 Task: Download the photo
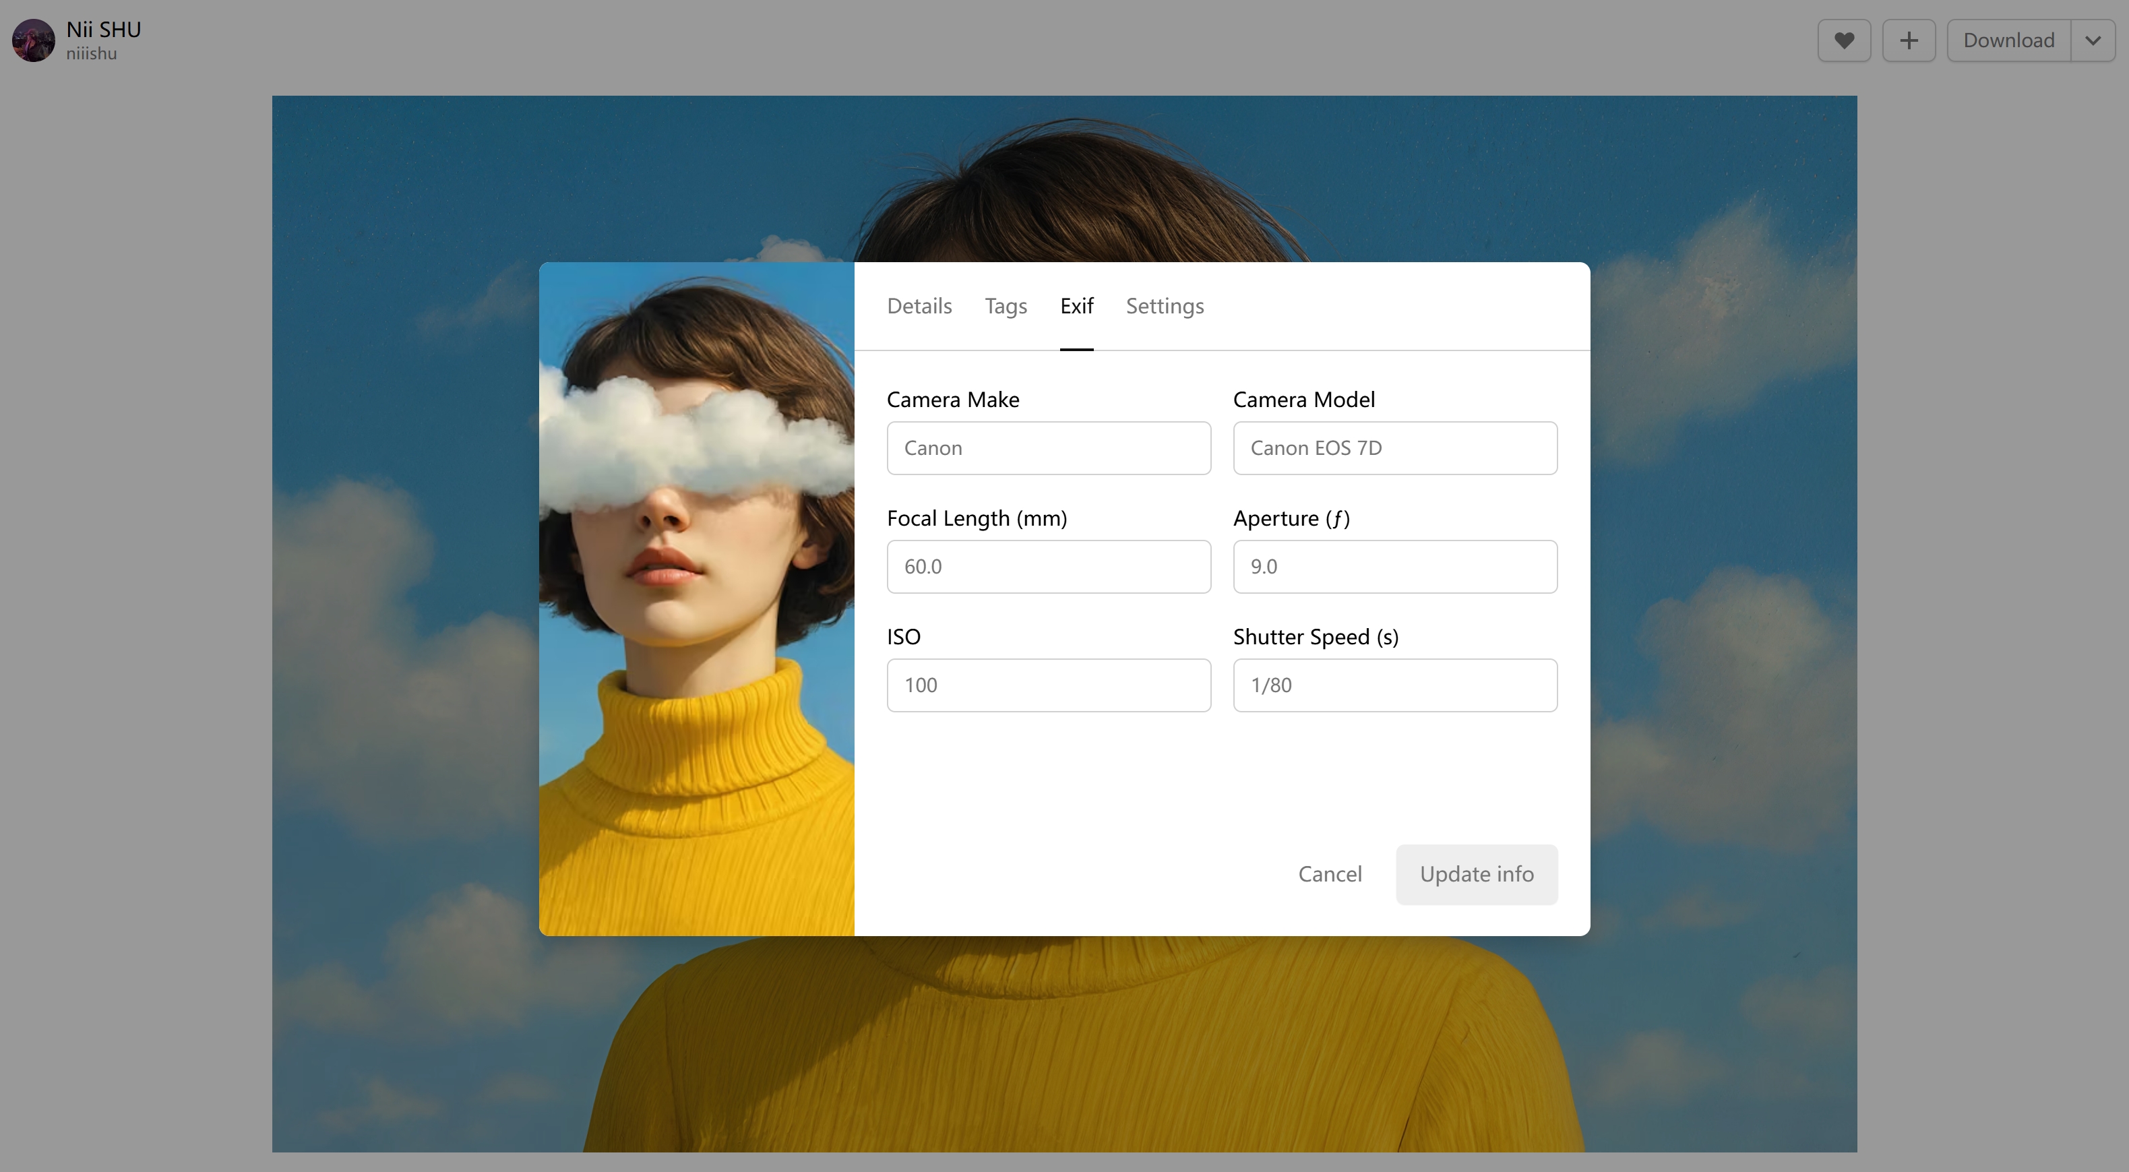click(2008, 40)
